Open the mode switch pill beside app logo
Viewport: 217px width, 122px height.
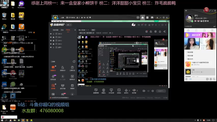(x=69, y=25)
